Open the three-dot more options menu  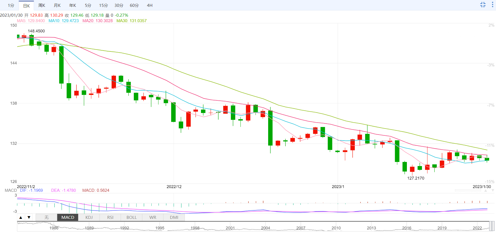(492, 5)
